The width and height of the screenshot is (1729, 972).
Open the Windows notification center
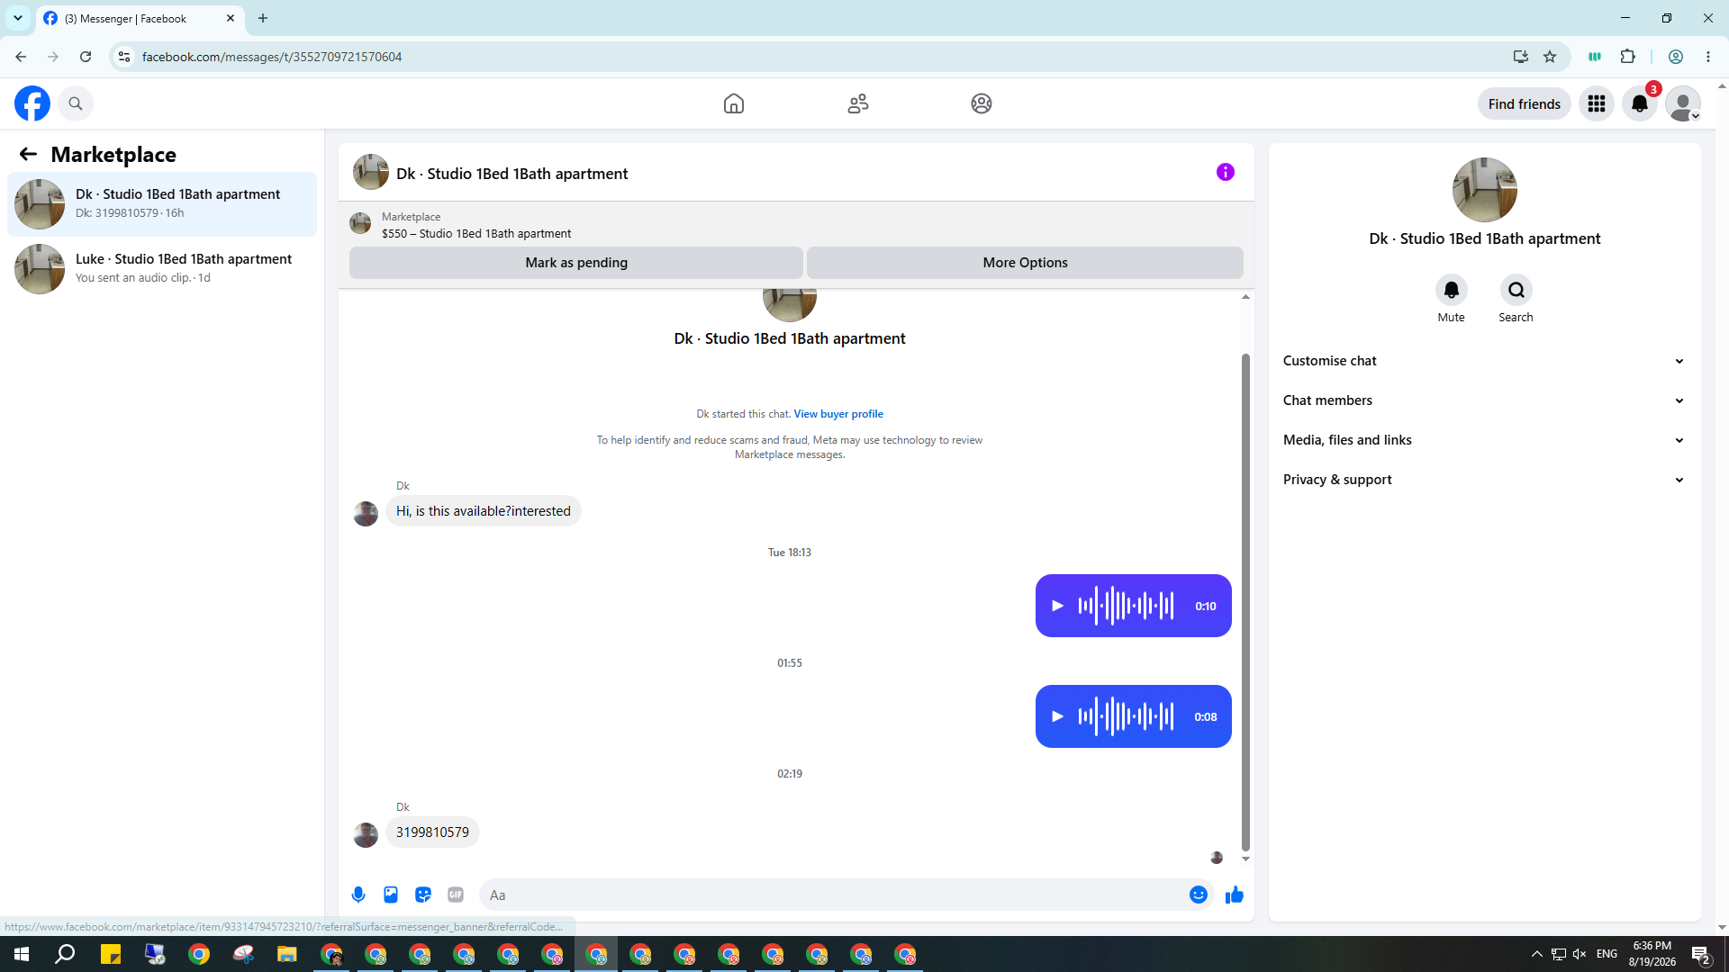[1701, 954]
